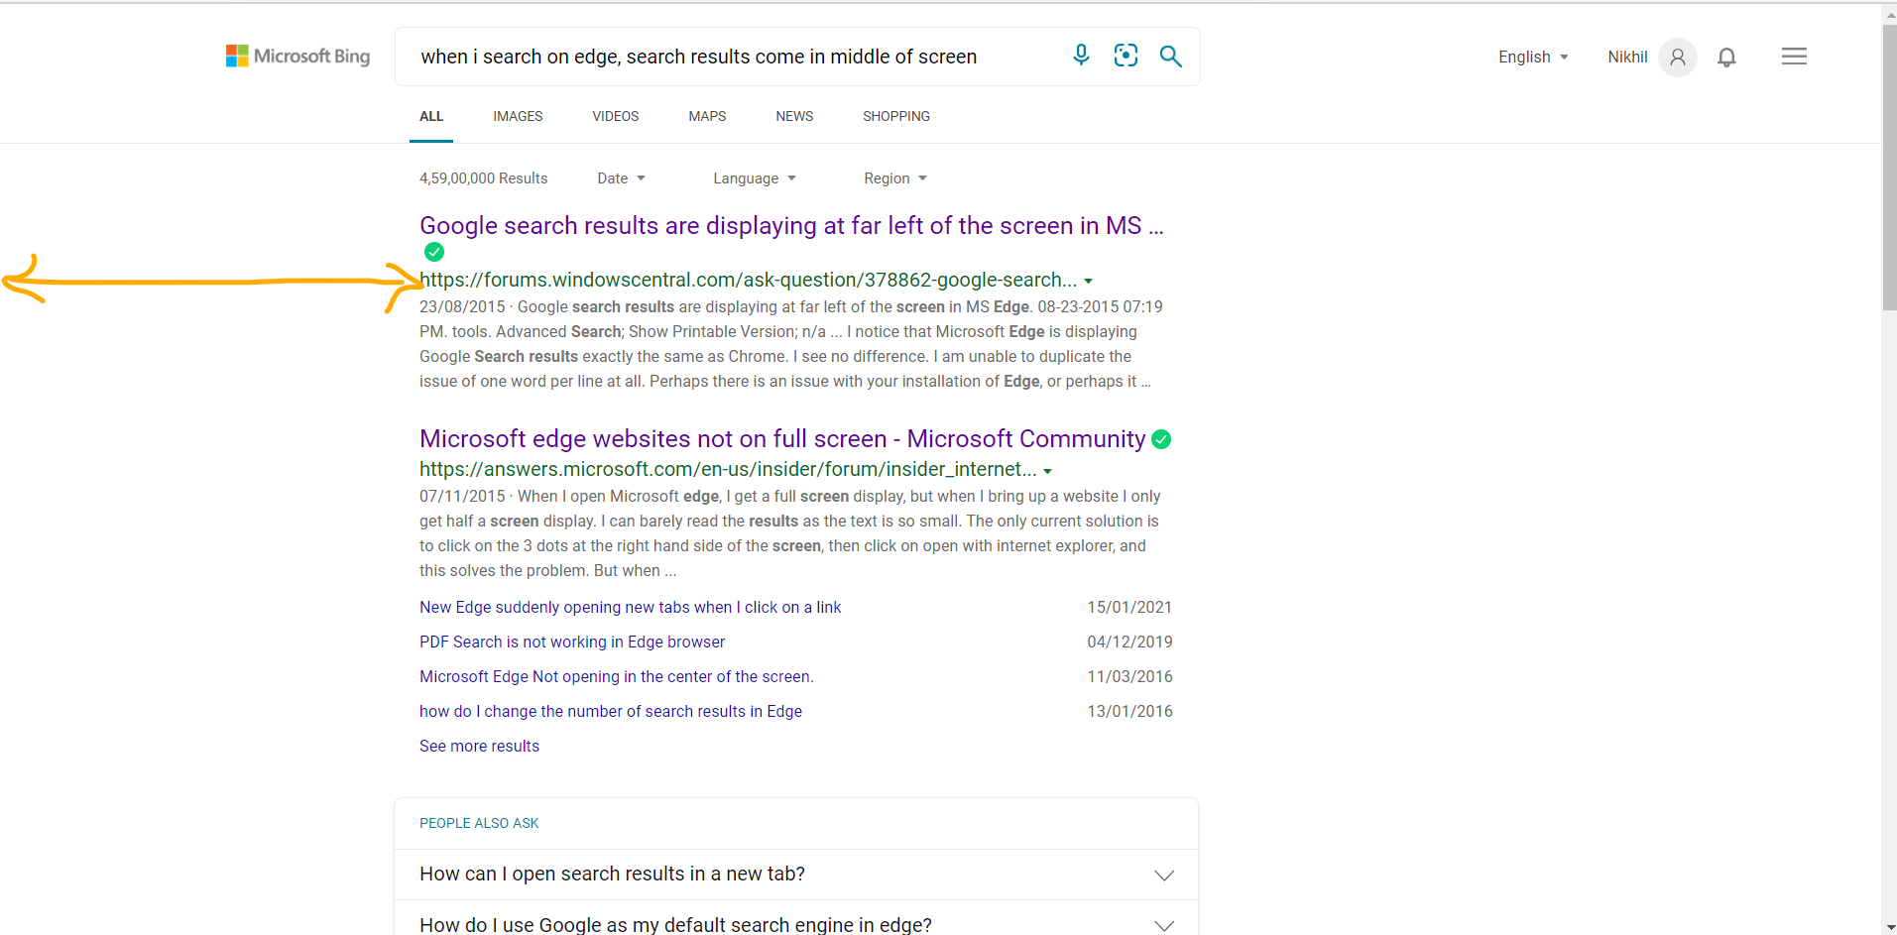Switch to the NEWS tab
The height and width of the screenshot is (935, 1897).
794,116
